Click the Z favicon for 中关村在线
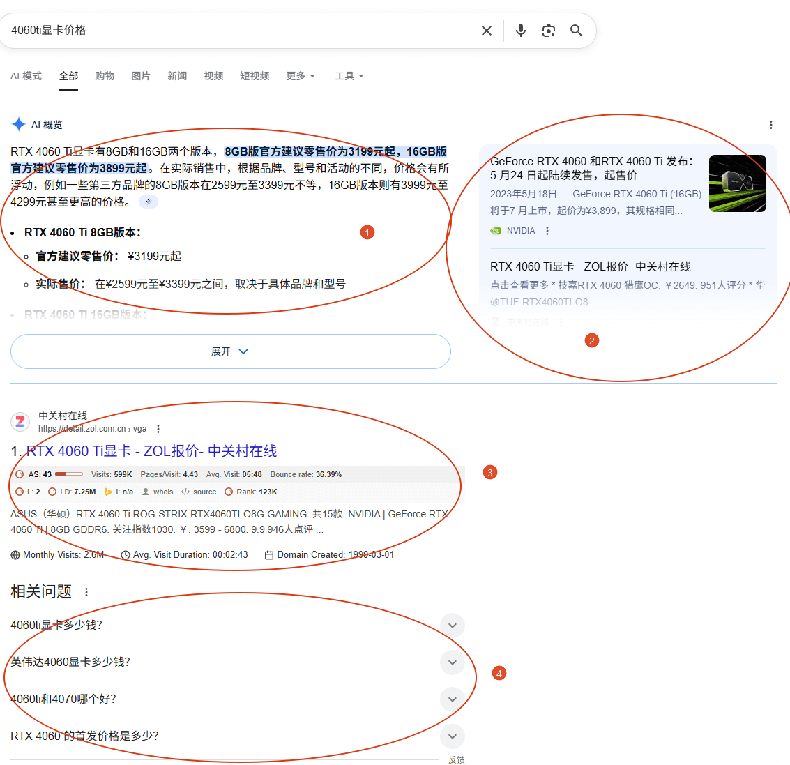 (x=20, y=421)
